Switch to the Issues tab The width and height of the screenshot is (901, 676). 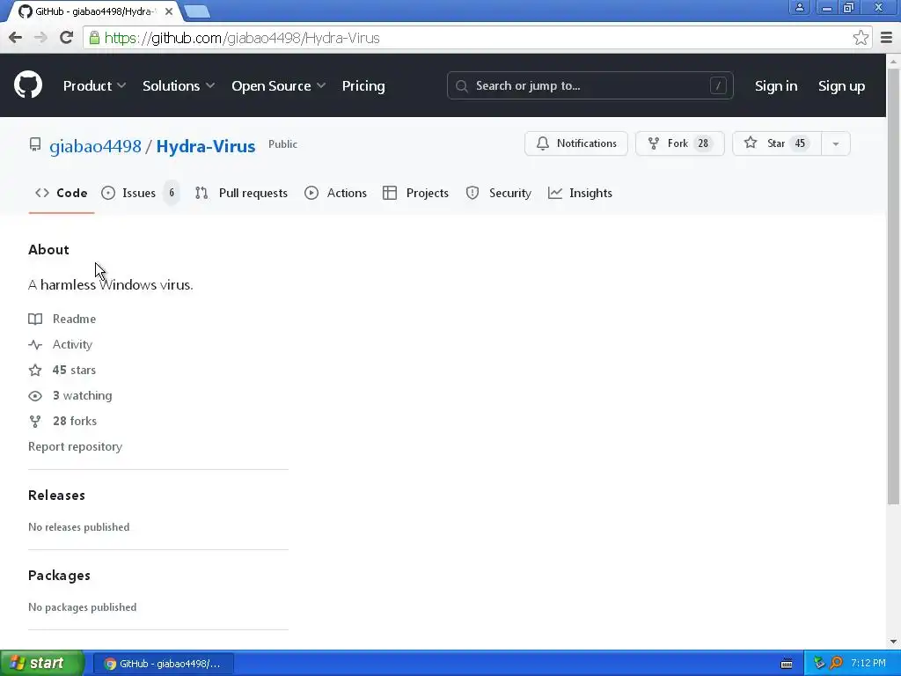coord(140,193)
